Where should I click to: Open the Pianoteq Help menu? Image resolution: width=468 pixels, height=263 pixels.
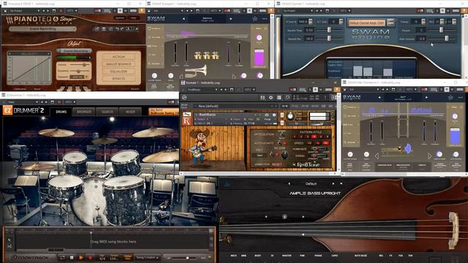pos(133,18)
